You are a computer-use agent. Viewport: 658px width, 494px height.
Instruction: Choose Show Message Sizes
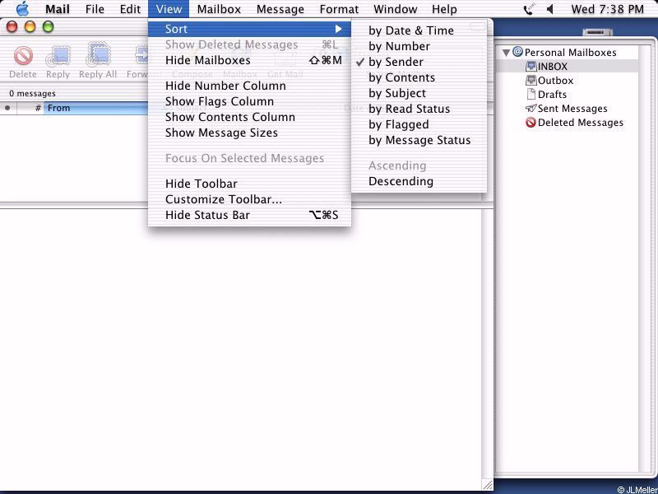(x=250, y=133)
